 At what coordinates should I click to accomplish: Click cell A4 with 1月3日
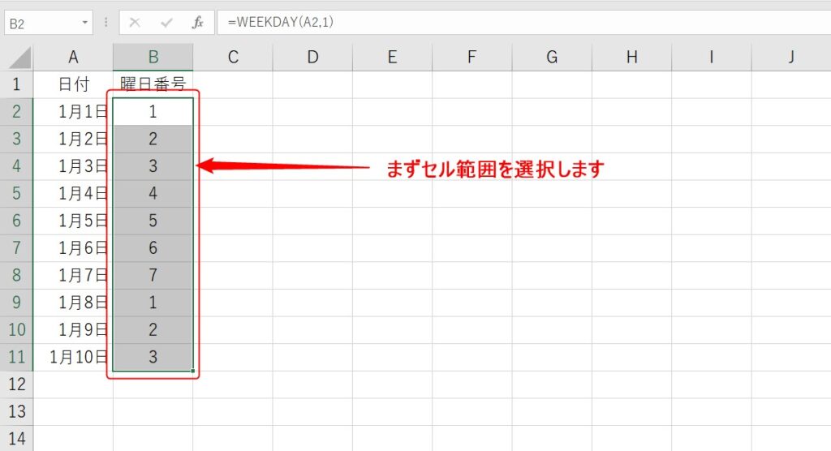pos(73,165)
